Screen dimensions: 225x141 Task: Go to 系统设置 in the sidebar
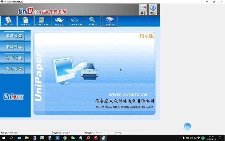point(14,69)
